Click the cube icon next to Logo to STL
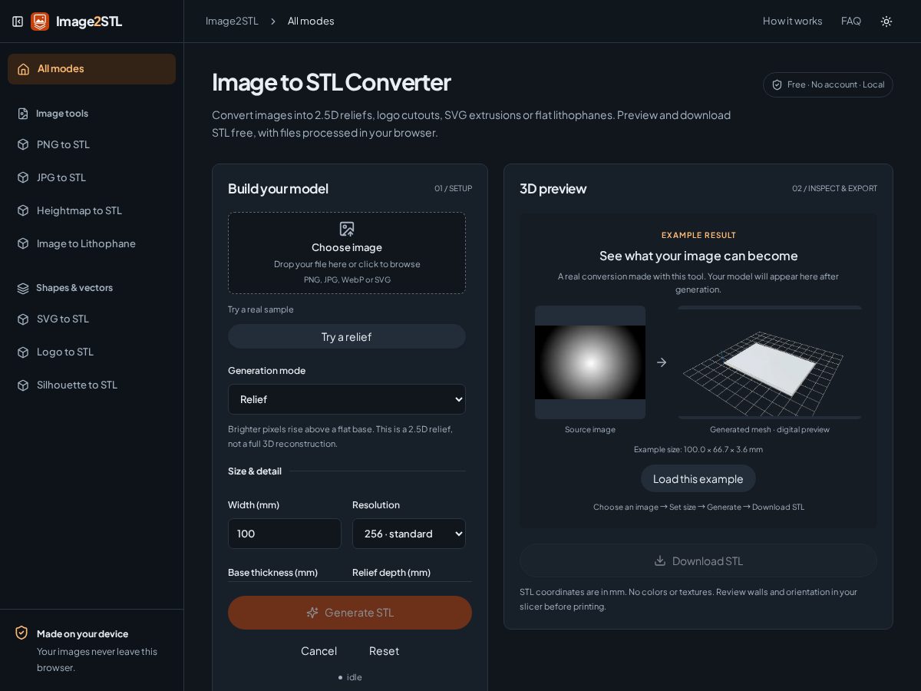This screenshot has width=921, height=691. click(x=23, y=352)
